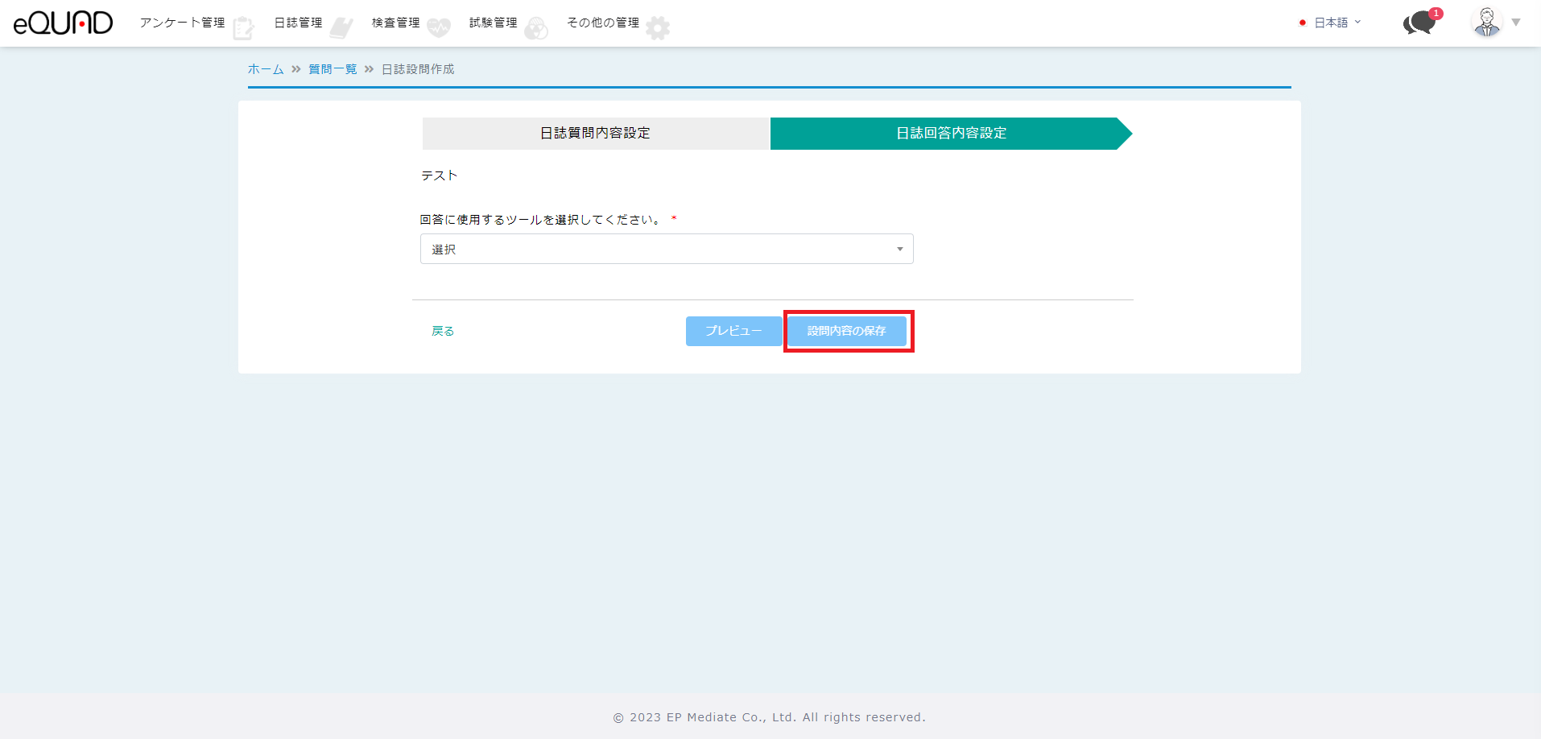Open the chat messages notification icon
The height and width of the screenshot is (739, 1541).
(1419, 23)
